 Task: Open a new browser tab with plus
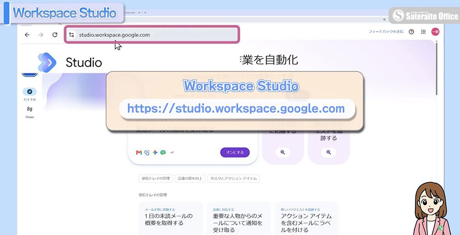coord(145,12)
